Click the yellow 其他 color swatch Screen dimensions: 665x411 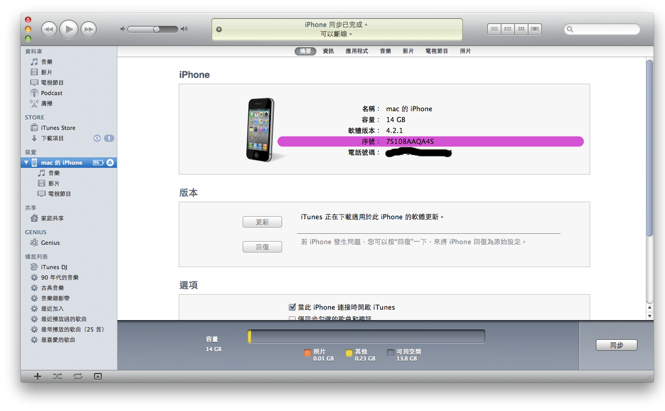tap(349, 353)
